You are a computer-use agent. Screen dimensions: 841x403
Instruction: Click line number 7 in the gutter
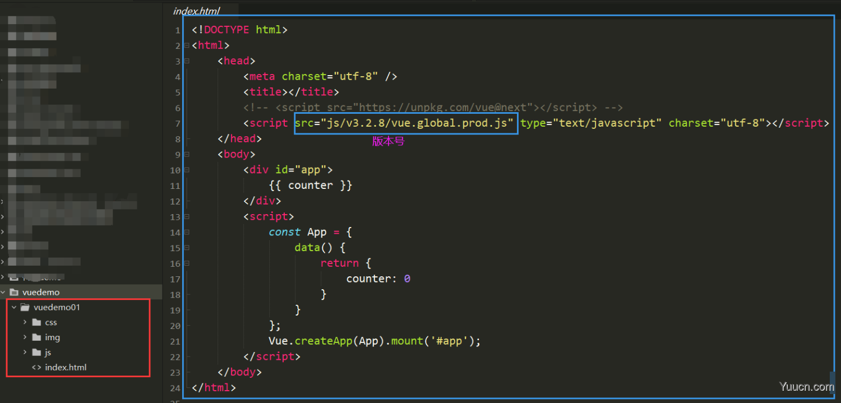coord(178,123)
